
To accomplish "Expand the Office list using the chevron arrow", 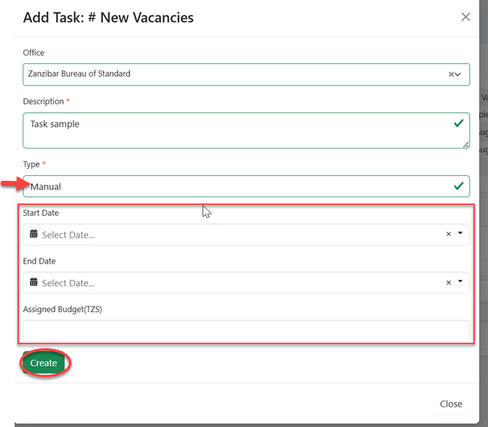I will (x=458, y=74).
